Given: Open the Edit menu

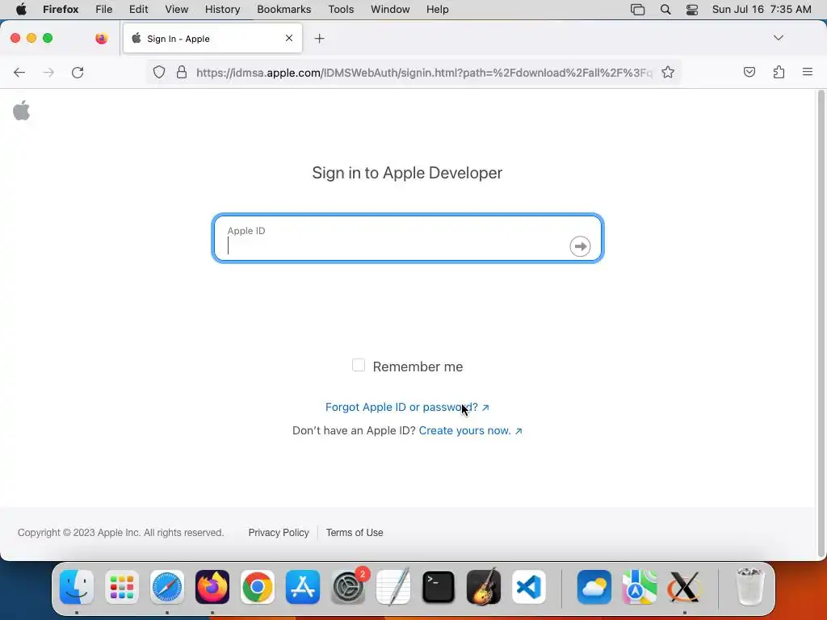Looking at the screenshot, I should (x=139, y=10).
